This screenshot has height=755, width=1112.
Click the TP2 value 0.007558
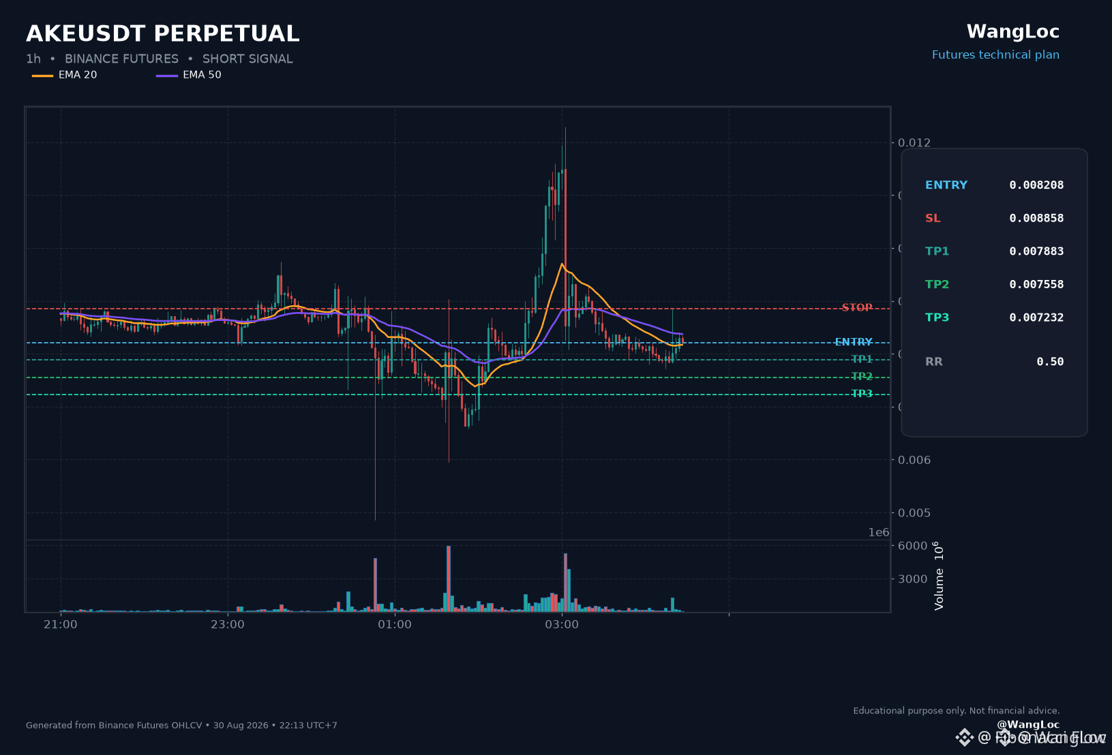1036,284
